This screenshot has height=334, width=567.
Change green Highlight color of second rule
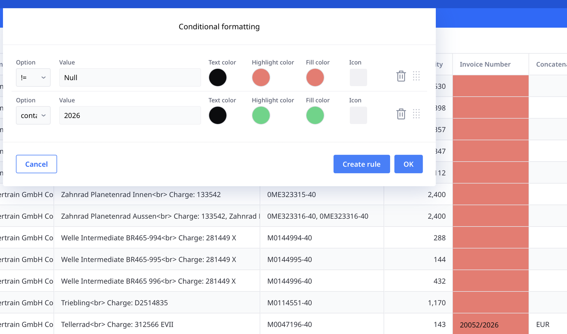[261, 115]
